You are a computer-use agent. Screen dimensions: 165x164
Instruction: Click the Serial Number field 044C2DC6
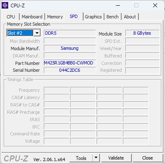(x=70, y=70)
